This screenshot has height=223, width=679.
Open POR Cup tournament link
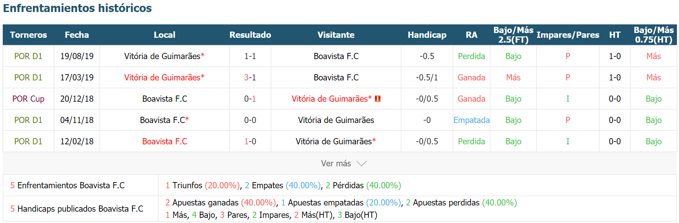point(28,99)
